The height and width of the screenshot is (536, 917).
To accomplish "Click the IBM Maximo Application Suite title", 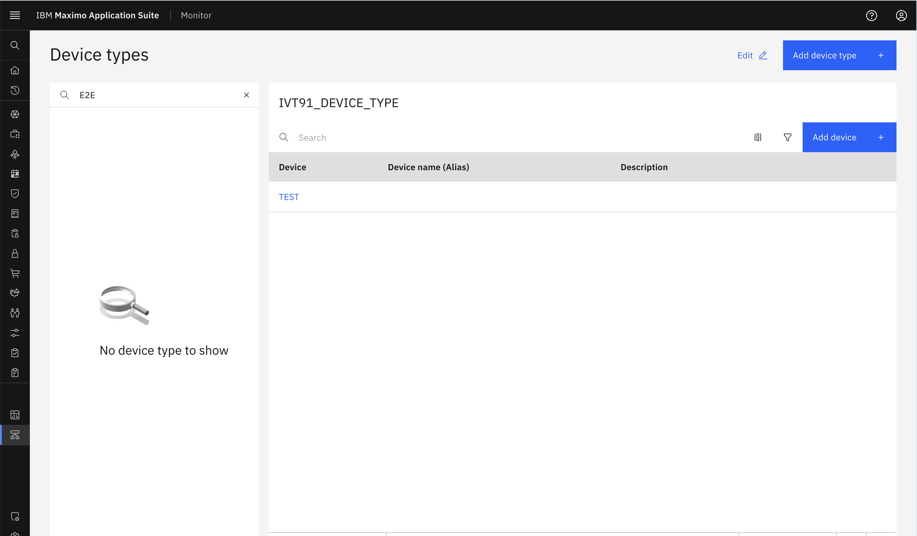I will [98, 15].
